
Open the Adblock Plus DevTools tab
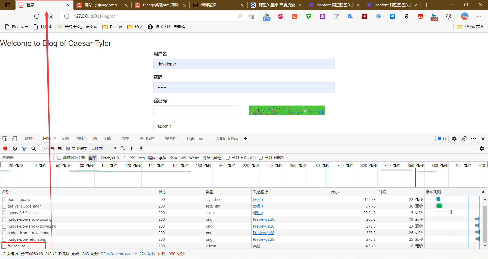click(x=227, y=139)
